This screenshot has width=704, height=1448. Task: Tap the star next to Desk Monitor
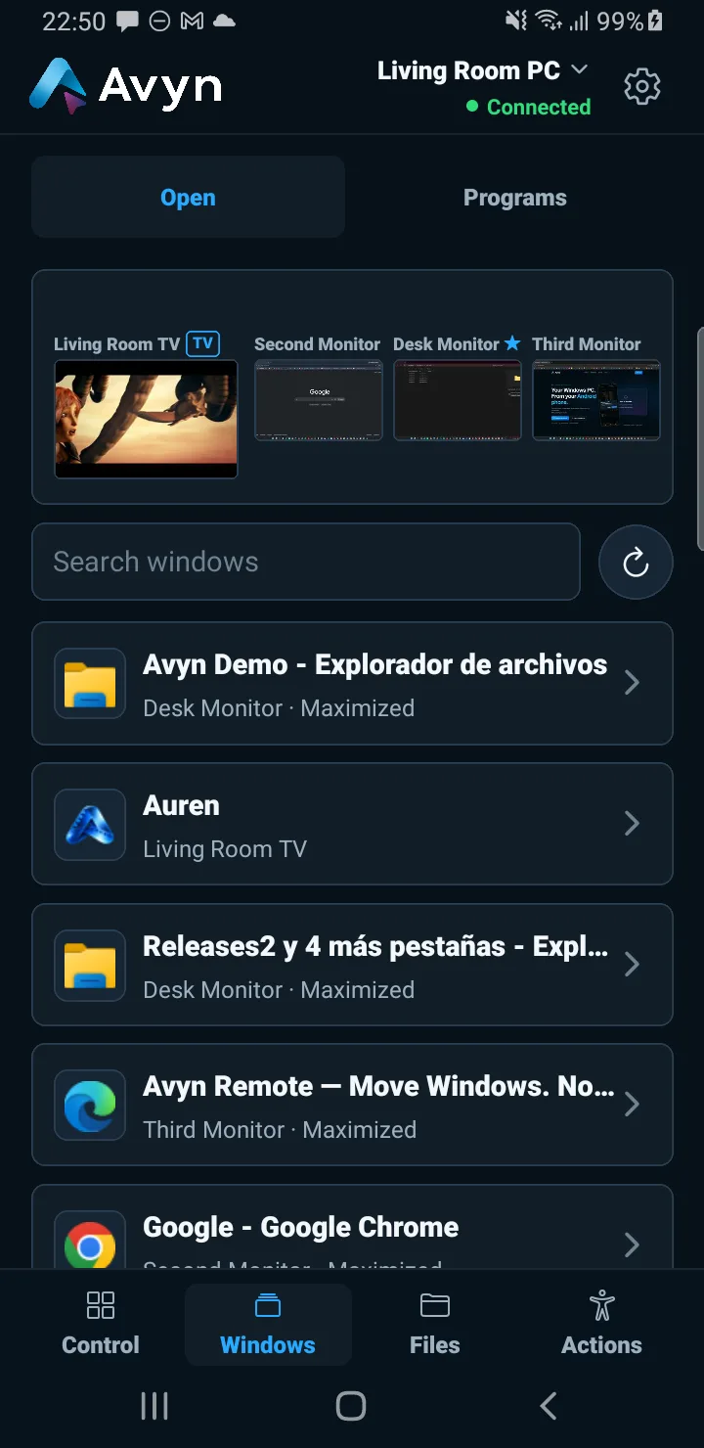512,343
